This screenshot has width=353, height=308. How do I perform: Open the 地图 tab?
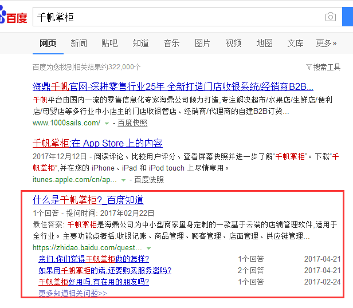pos(264,43)
